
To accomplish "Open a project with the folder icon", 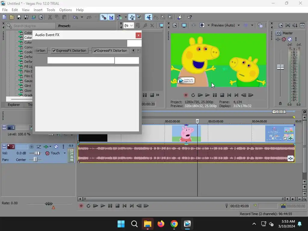I will tap(12, 17).
